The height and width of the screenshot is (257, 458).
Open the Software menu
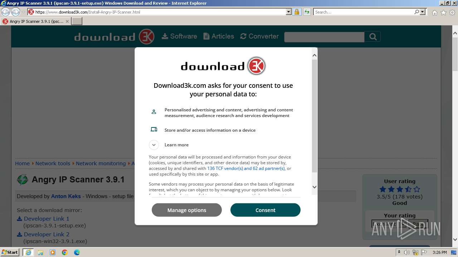[180, 36]
